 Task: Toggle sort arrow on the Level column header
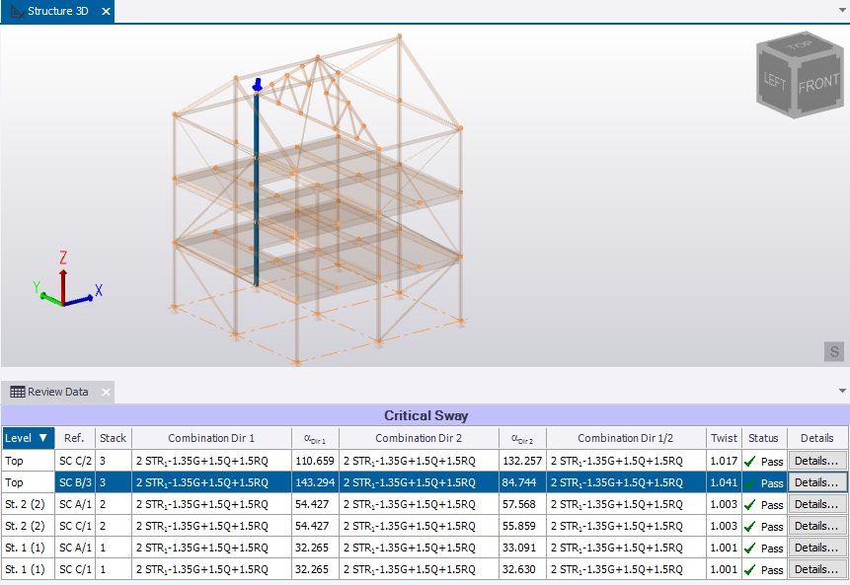[x=42, y=438]
